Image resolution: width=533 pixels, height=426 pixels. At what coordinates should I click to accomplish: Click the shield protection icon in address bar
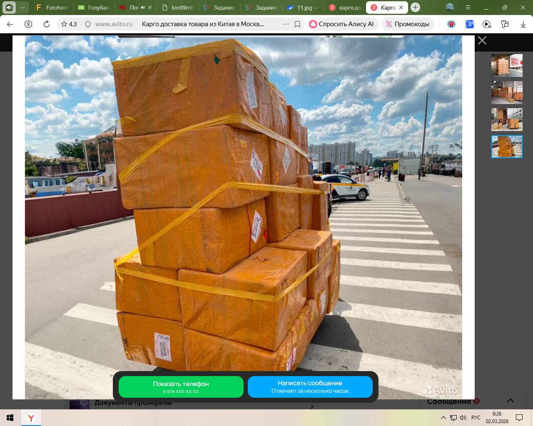tap(88, 24)
